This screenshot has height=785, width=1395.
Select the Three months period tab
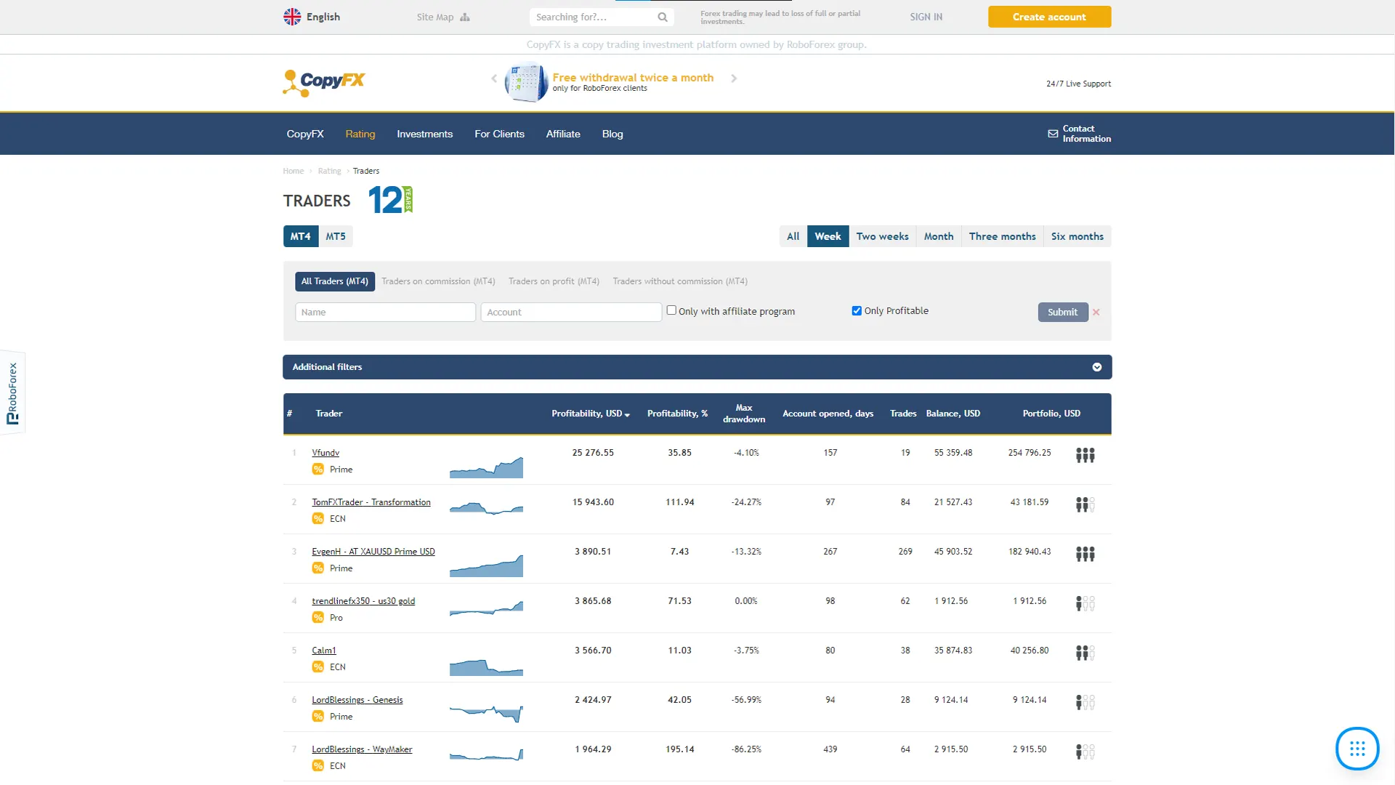click(1002, 236)
